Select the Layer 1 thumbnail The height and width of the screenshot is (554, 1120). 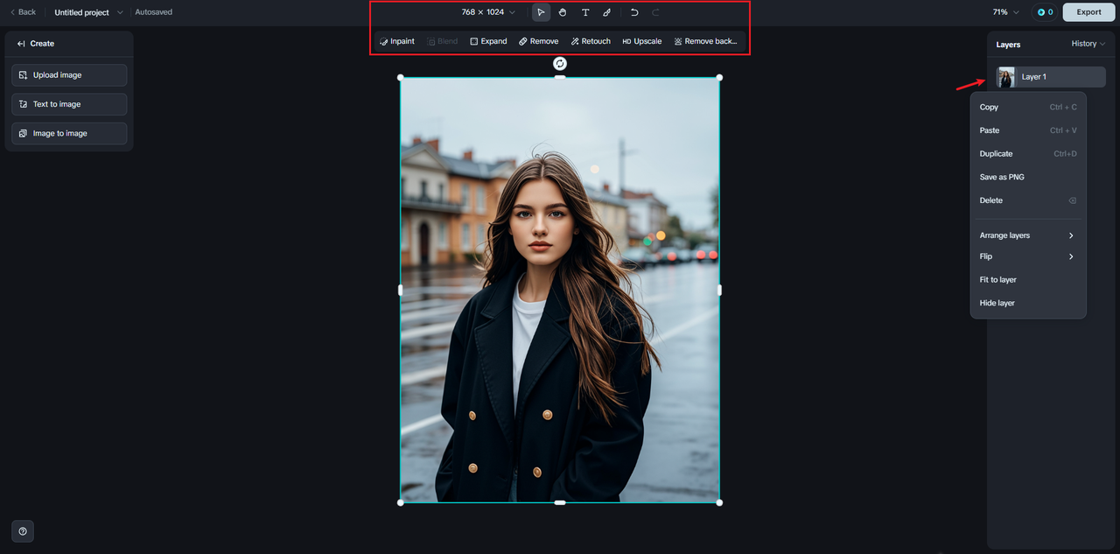click(x=1006, y=77)
